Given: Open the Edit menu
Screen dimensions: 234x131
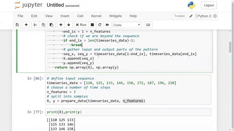Looking at the screenshot, I should 34,16.
